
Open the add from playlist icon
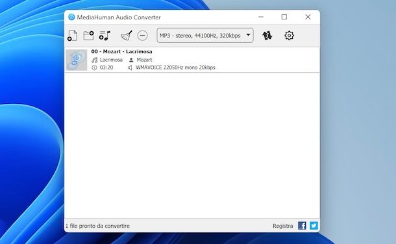click(105, 36)
